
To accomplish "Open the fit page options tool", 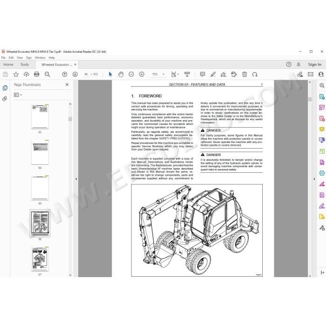I will (x=175, y=74).
